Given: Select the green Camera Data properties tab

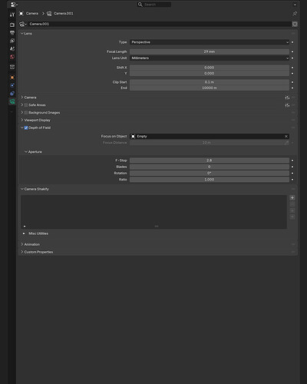Looking at the screenshot, I should [12, 101].
